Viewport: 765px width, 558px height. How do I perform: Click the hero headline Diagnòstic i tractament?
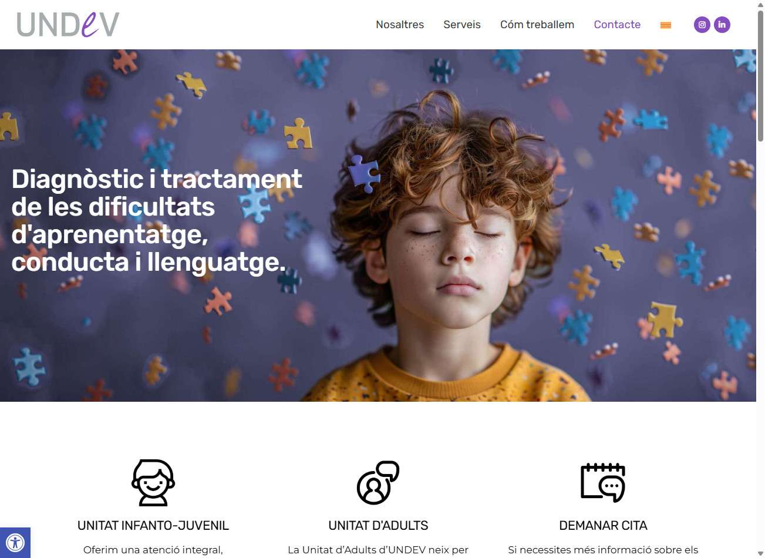pos(157,179)
